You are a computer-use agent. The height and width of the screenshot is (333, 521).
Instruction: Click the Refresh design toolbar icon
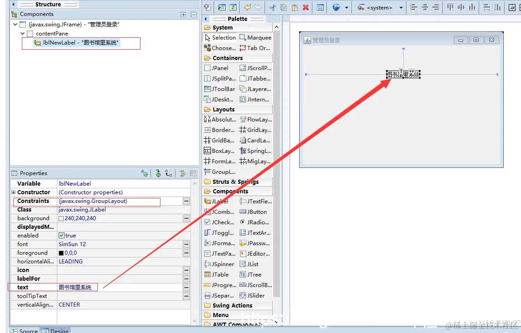[233, 7]
